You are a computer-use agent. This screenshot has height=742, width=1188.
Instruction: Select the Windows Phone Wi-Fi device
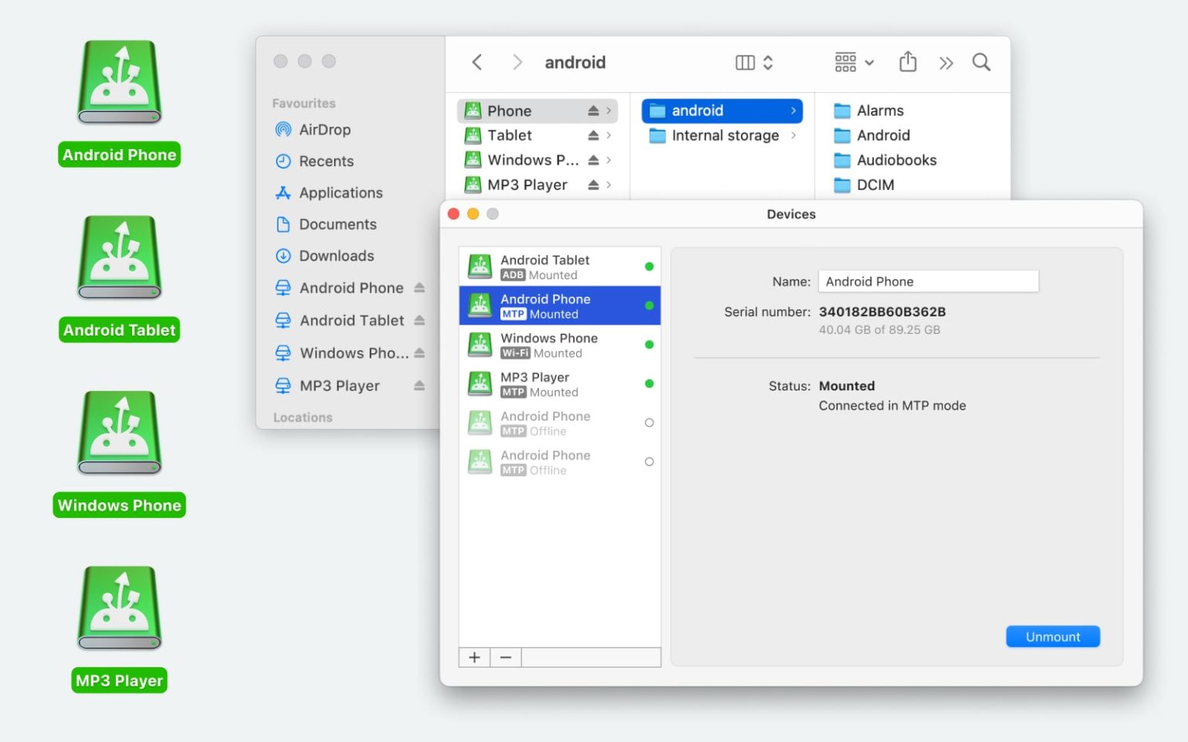(549, 345)
